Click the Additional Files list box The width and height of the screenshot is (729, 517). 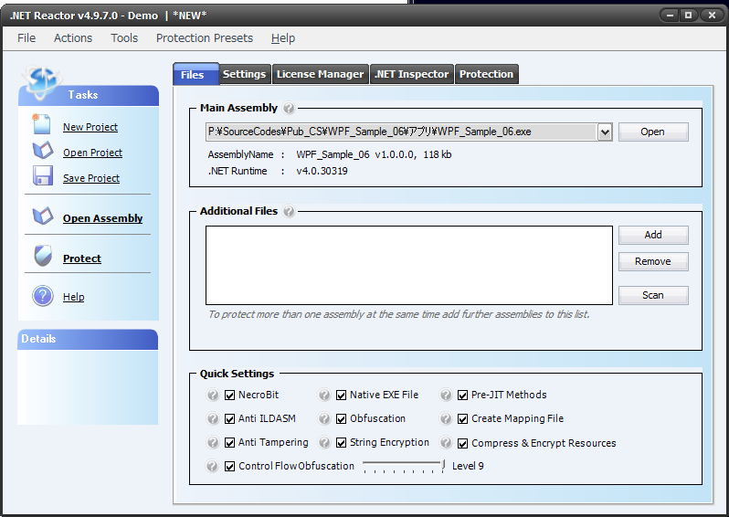point(409,266)
